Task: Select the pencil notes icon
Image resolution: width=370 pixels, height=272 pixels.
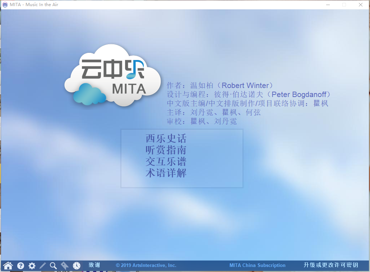Action: (x=43, y=266)
